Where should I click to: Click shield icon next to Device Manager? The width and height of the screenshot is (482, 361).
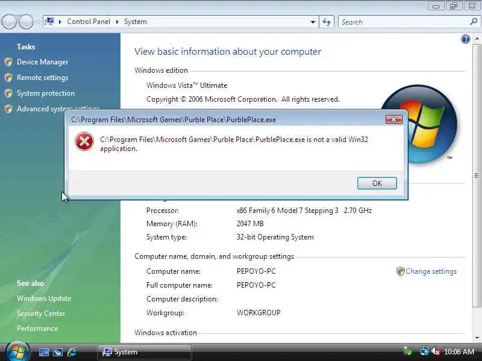[8, 62]
